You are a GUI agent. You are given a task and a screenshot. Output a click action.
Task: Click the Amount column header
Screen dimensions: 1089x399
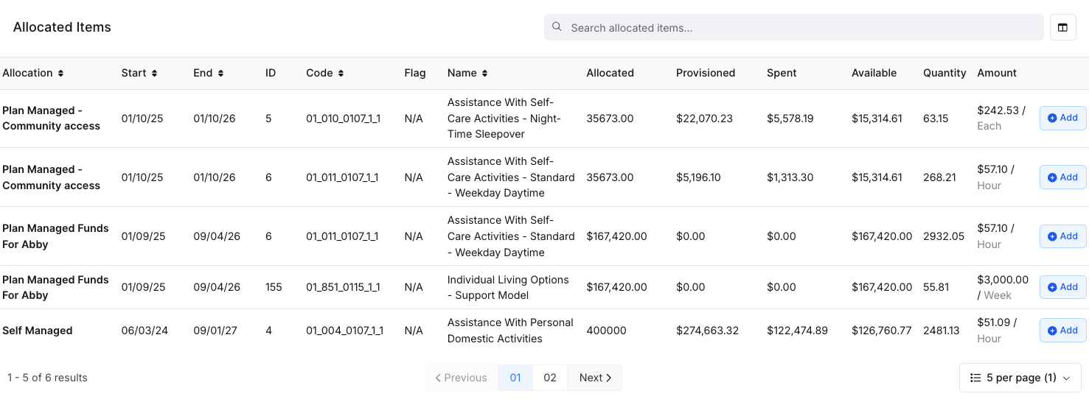tap(997, 73)
